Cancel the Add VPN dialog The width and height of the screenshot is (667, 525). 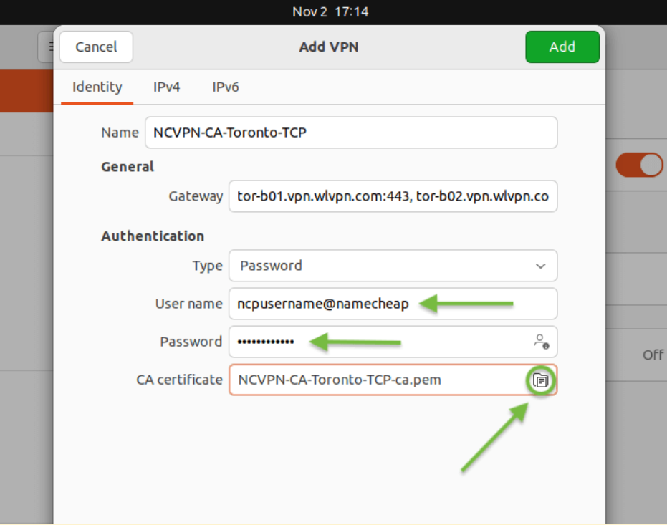tap(96, 47)
